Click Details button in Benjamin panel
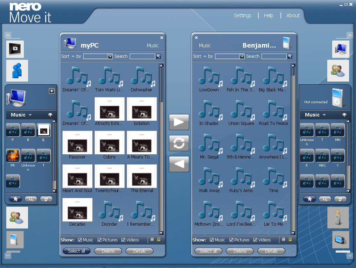This screenshot has height=268, width=356. pos(271,251)
